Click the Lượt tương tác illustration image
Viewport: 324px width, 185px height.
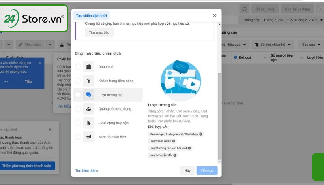181,81
